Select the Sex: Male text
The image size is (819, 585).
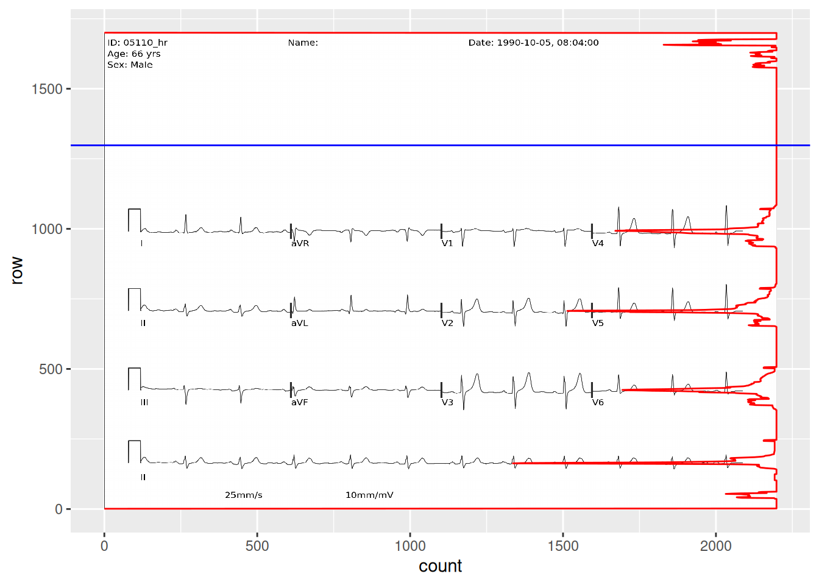[130, 65]
